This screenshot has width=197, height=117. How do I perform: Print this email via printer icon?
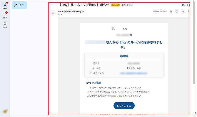tap(183, 5)
